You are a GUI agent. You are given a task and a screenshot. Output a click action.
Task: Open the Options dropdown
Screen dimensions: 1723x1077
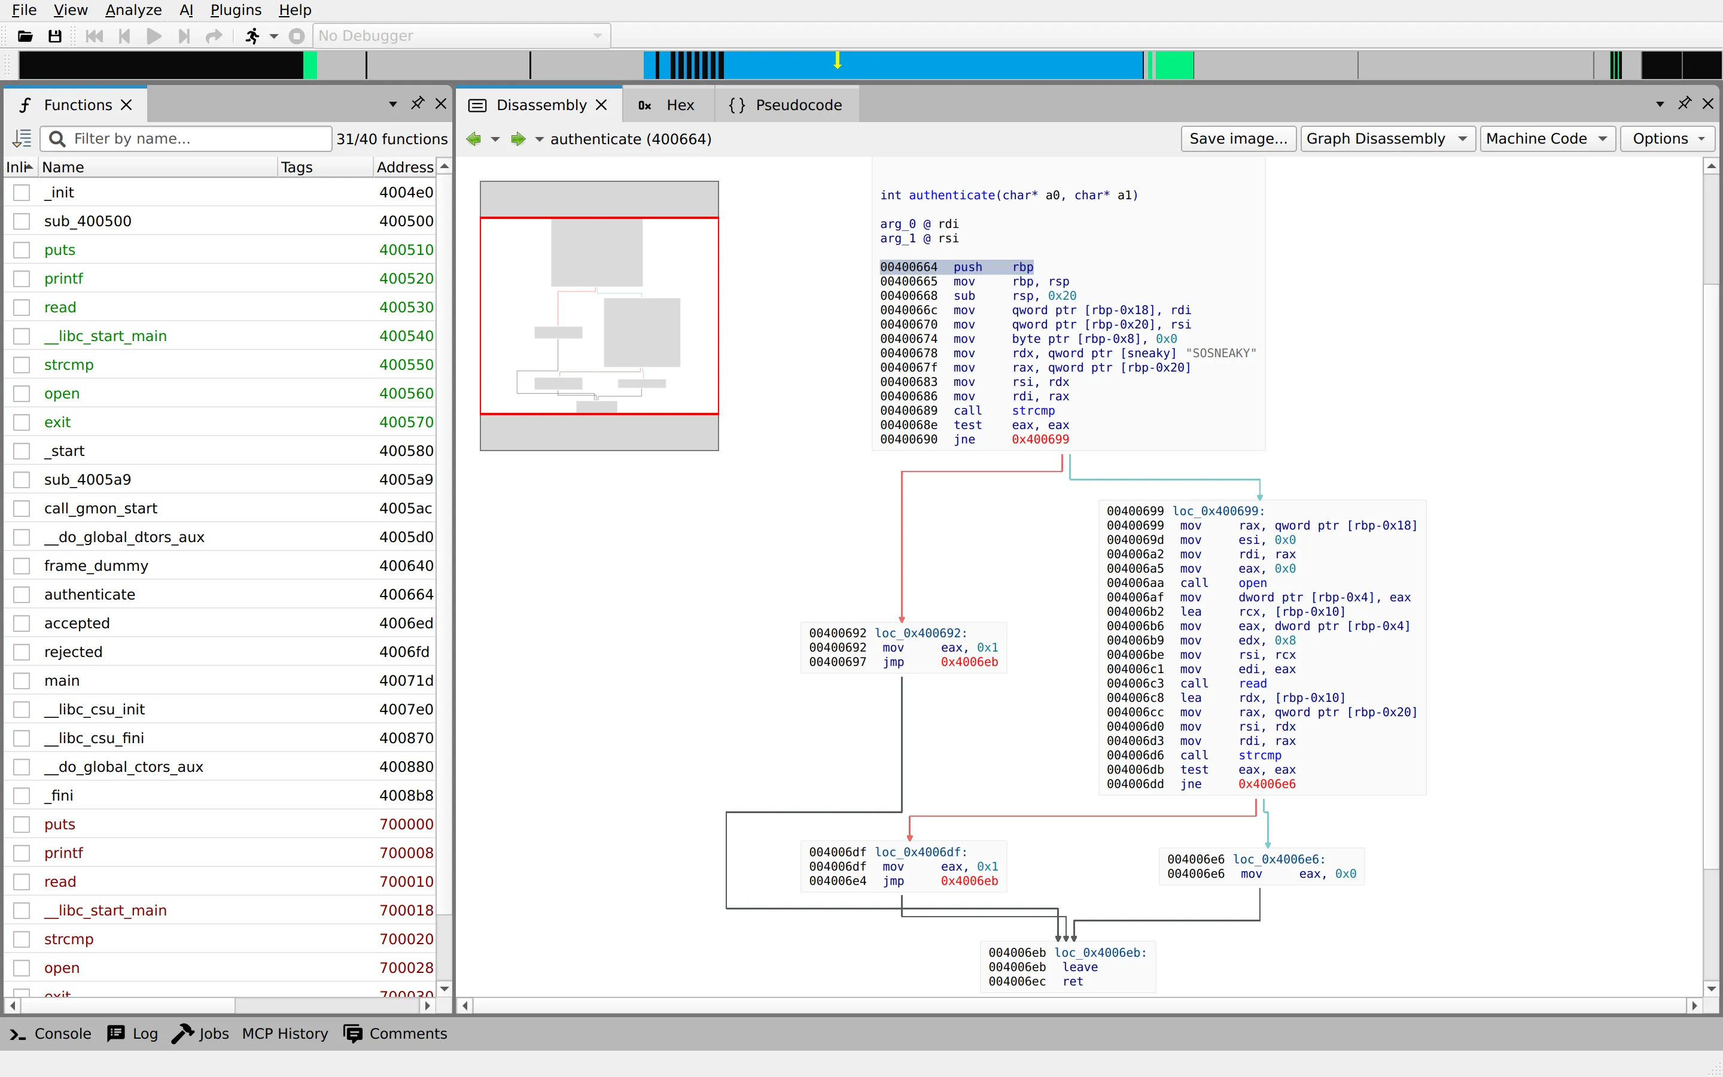[1668, 139]
